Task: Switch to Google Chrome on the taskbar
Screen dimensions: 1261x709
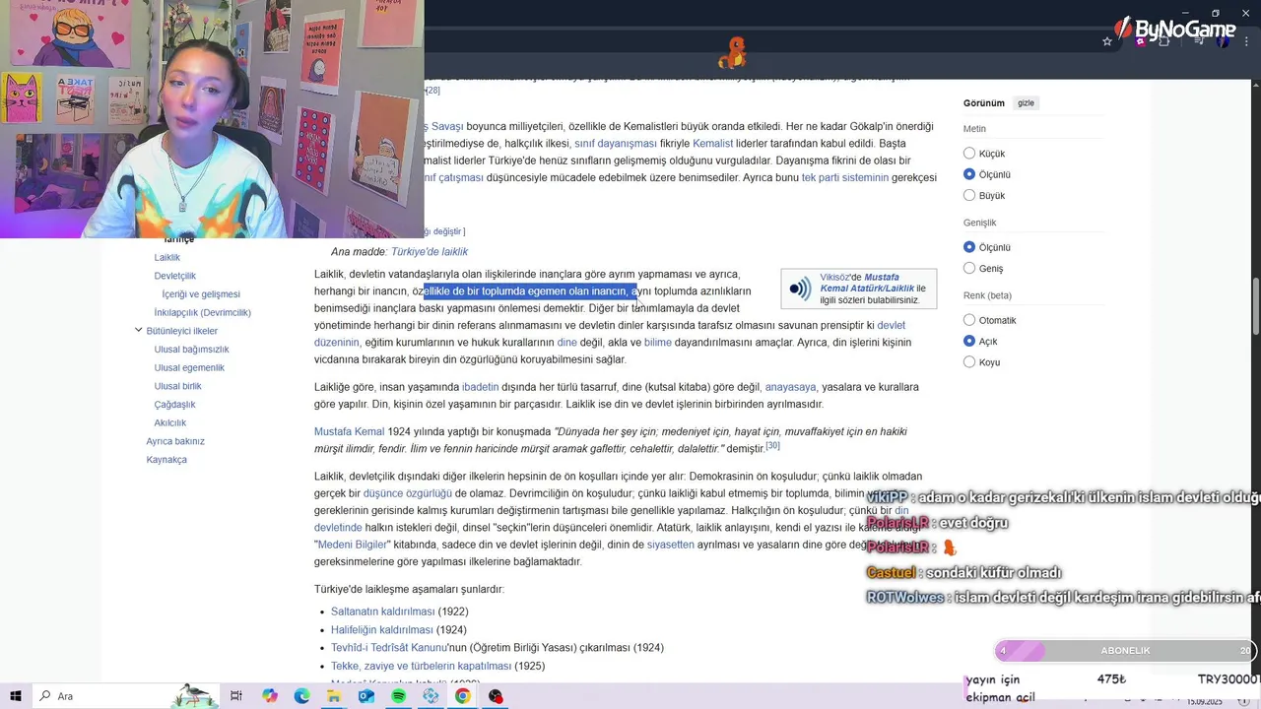Action: click(x=462, y=696)
